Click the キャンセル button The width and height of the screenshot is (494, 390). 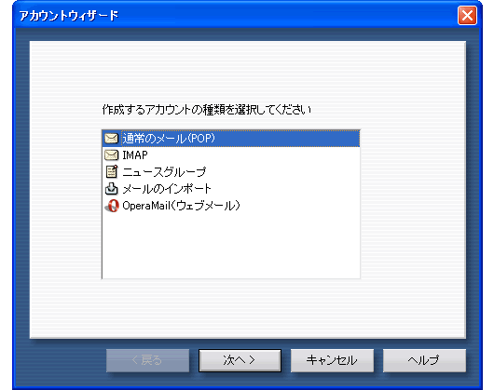[x=332, y=360]
